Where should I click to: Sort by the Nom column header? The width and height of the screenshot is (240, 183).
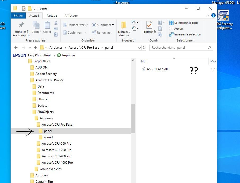[x=145, y=61]
